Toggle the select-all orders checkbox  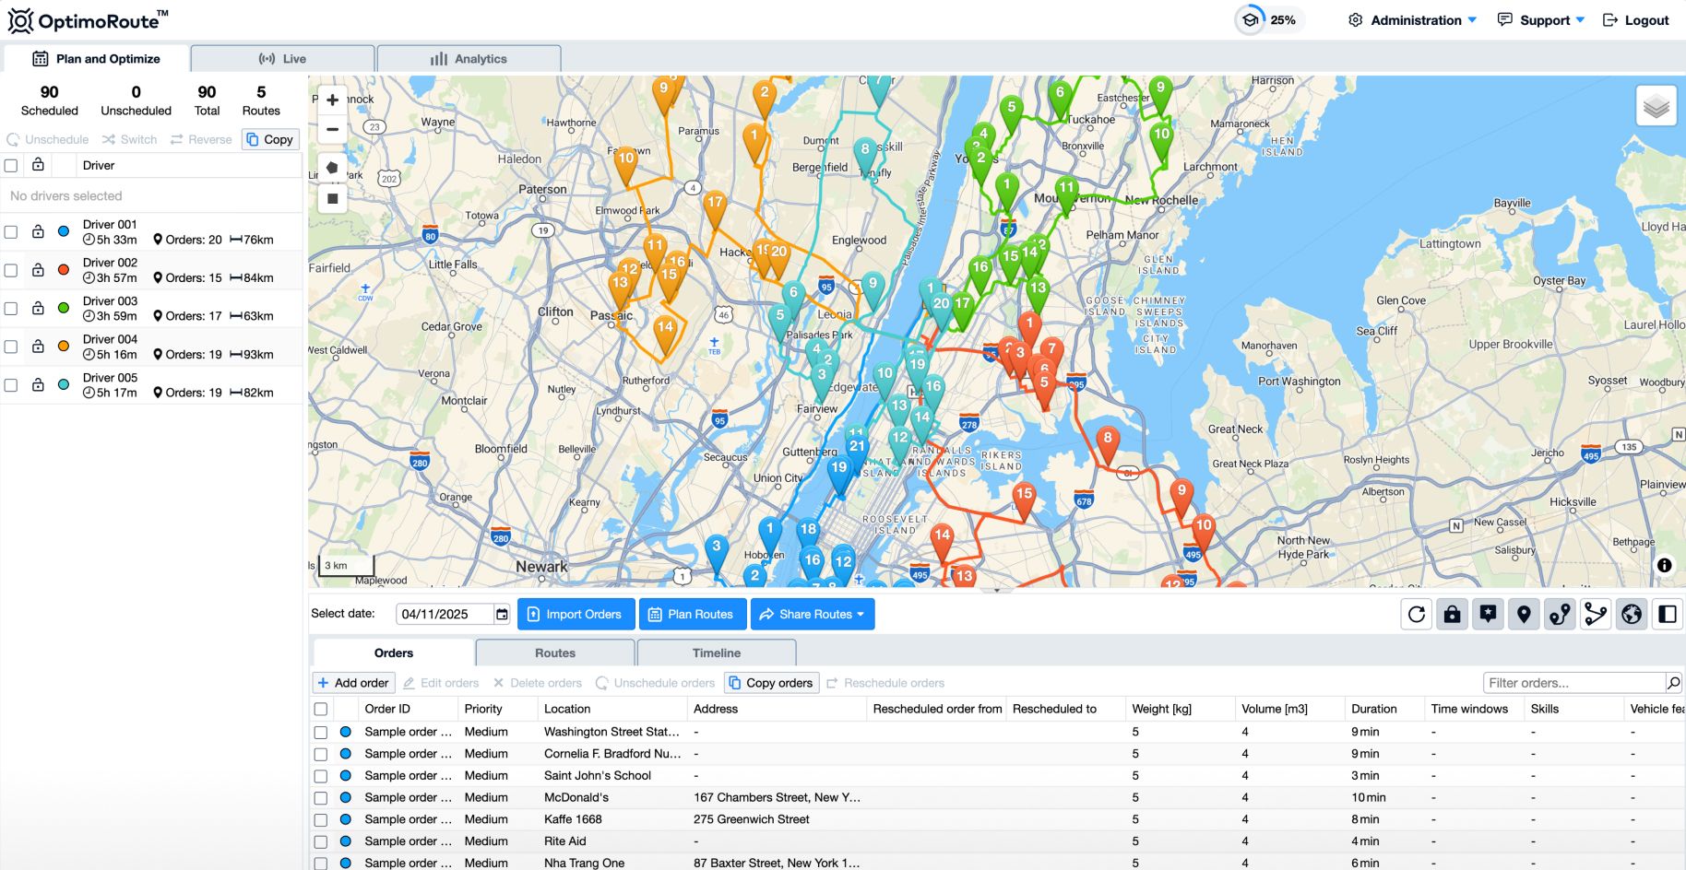pyautogui.click(x=321, y=710)
